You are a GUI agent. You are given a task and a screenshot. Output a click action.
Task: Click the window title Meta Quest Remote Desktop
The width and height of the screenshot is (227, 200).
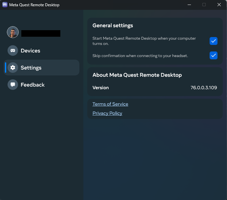pyautogui.click(x=34, y=5)
